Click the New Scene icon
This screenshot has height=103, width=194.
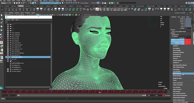[x=15, y=3]
